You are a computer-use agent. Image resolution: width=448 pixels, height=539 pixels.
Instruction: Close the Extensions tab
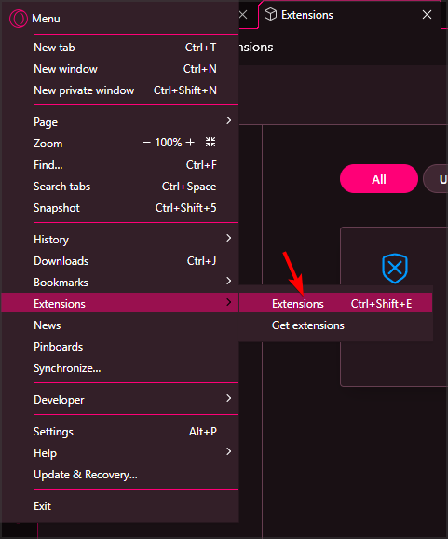pos(427,14)
